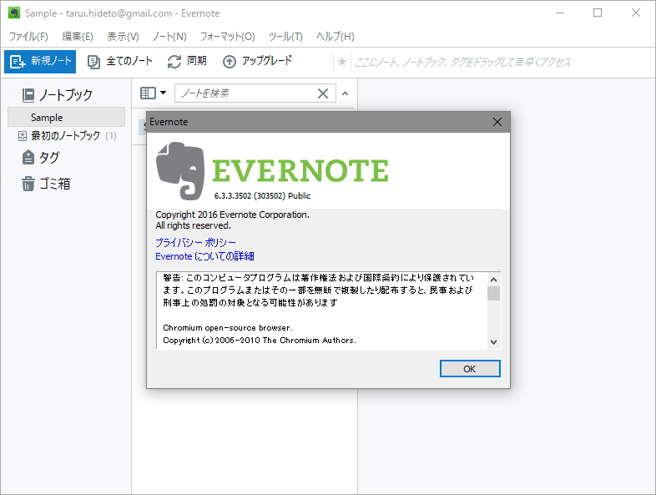Click the shortcut bar placeholder text

pyautogui.click(x=462, y=63)
